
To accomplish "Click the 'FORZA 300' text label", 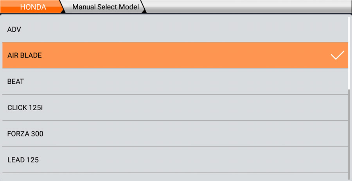I will pos(25,134).
